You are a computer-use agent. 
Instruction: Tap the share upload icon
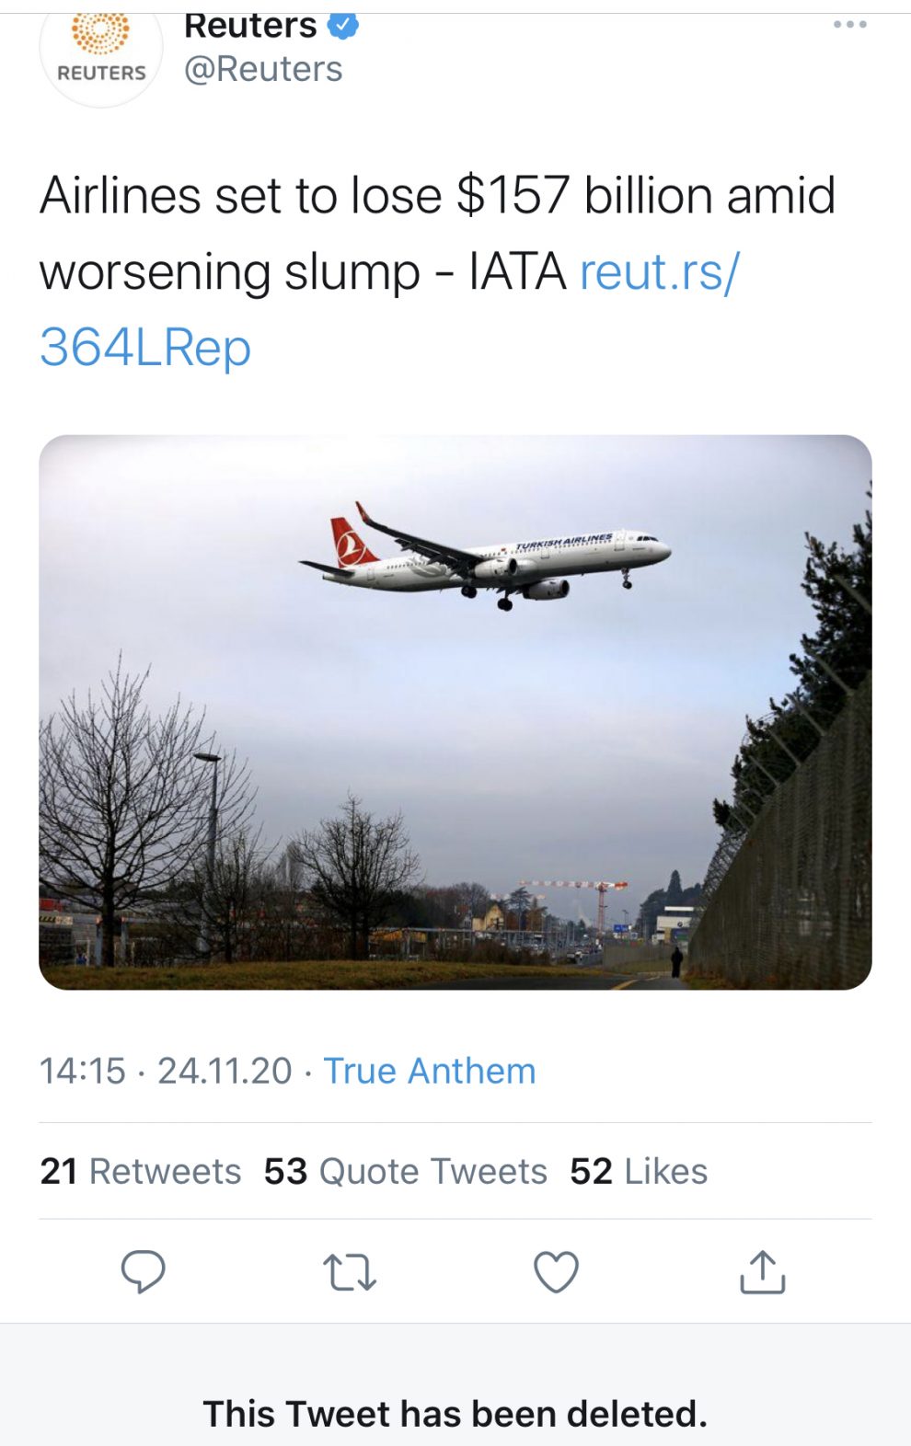[x=763, y=1272]
